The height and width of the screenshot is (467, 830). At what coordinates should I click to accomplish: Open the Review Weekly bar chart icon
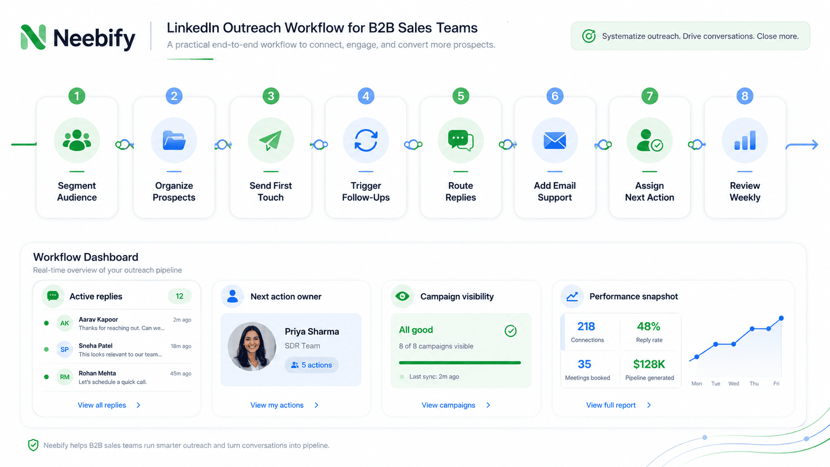coord(745,140)
